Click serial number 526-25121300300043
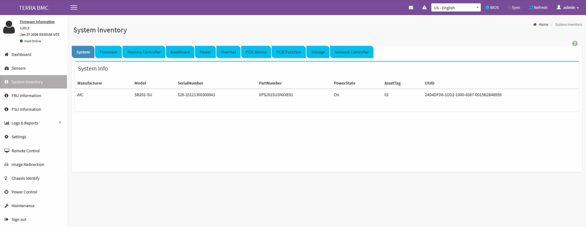 196,95
